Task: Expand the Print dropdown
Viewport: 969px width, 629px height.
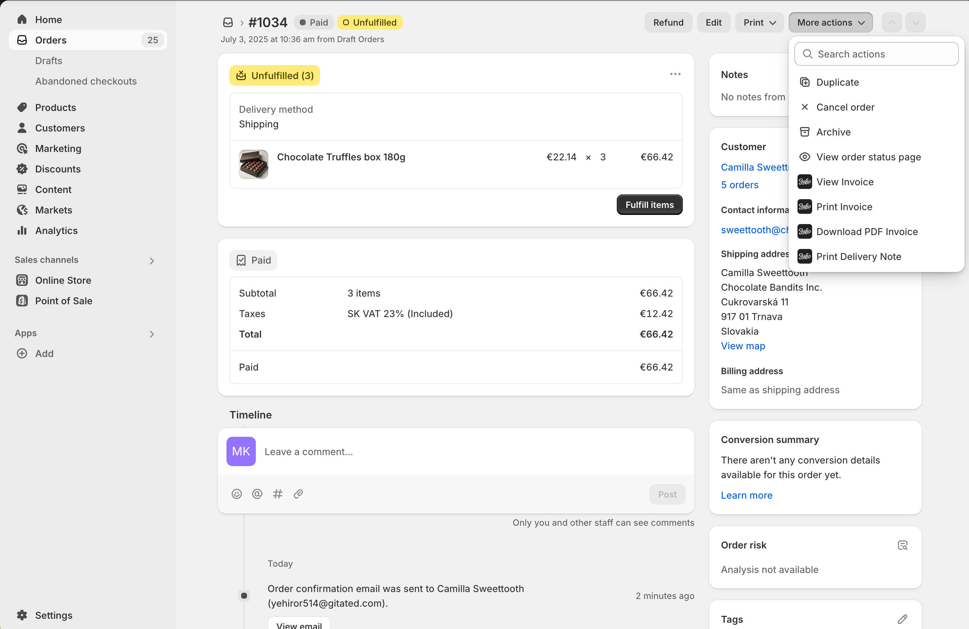Action: pyautogui.click(x=759, y=22)
